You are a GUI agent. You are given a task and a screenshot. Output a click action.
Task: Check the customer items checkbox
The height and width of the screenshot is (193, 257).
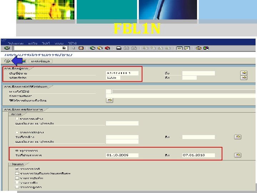(x=17, y=187)
